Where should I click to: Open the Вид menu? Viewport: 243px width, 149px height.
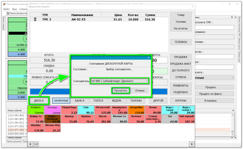click(x=15, y=9)
